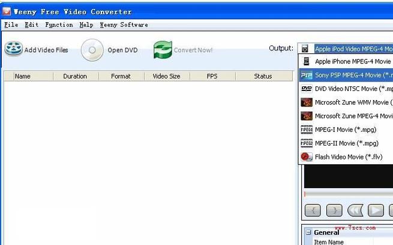Click the Open DVD label
Image resolution: width=393 pixels, height=245 pixels.
(x=122, y=50)
